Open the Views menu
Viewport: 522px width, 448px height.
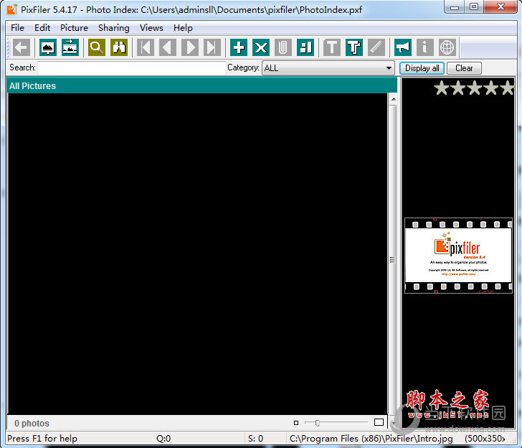pyautogui.click(x=151, y=28)
